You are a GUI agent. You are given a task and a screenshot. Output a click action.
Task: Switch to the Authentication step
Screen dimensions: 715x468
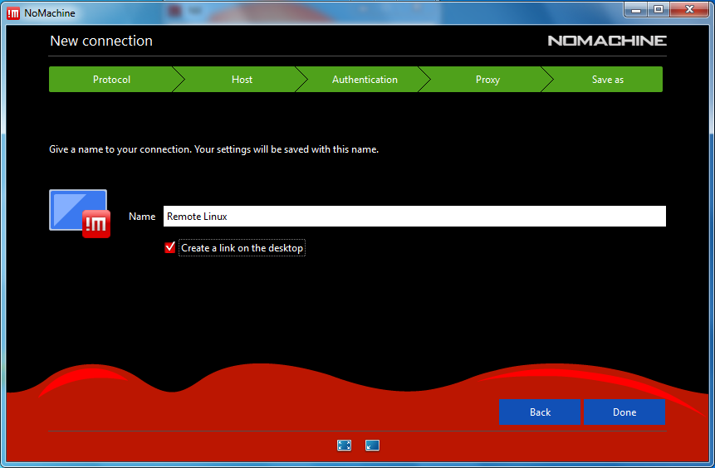click(365, 80)
